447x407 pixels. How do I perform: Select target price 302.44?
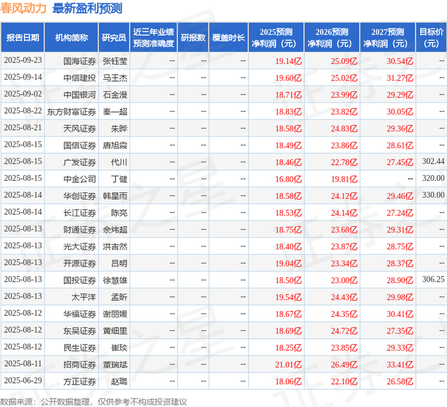coord(433,162)
